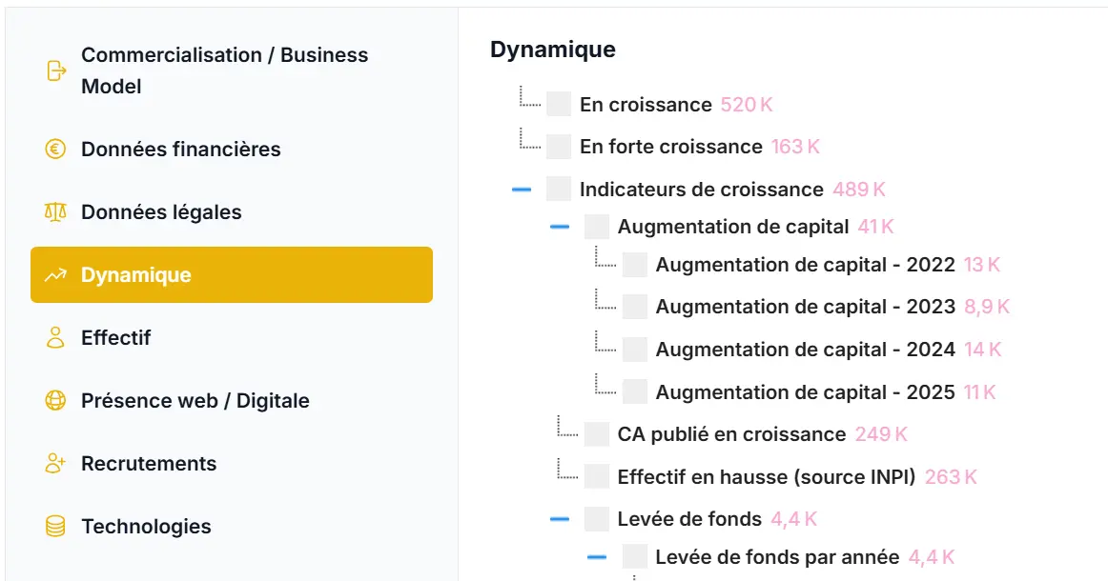This screenshot has width=1108, height=581.
Task: Click the Commercialisation / Business Model sidebar icon
Action: pyautogui.click(x=54, y=70)
